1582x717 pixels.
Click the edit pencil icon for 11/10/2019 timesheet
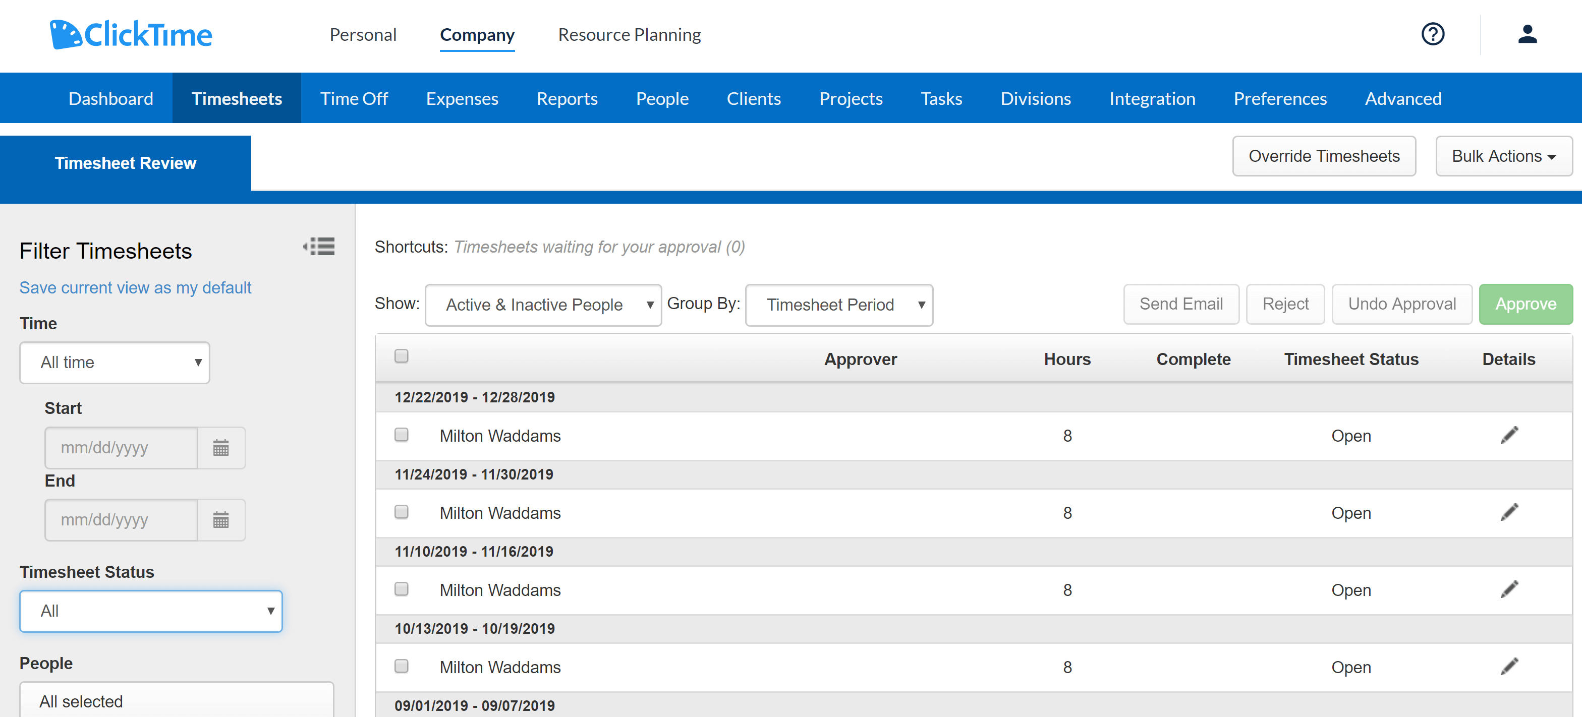(x=1509, y=589)
